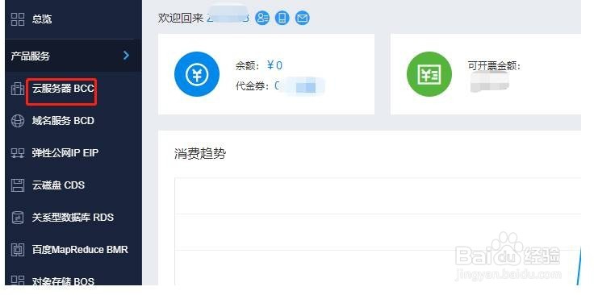Click the icon beside 对象存储 BOS

[x=18, y=280]
